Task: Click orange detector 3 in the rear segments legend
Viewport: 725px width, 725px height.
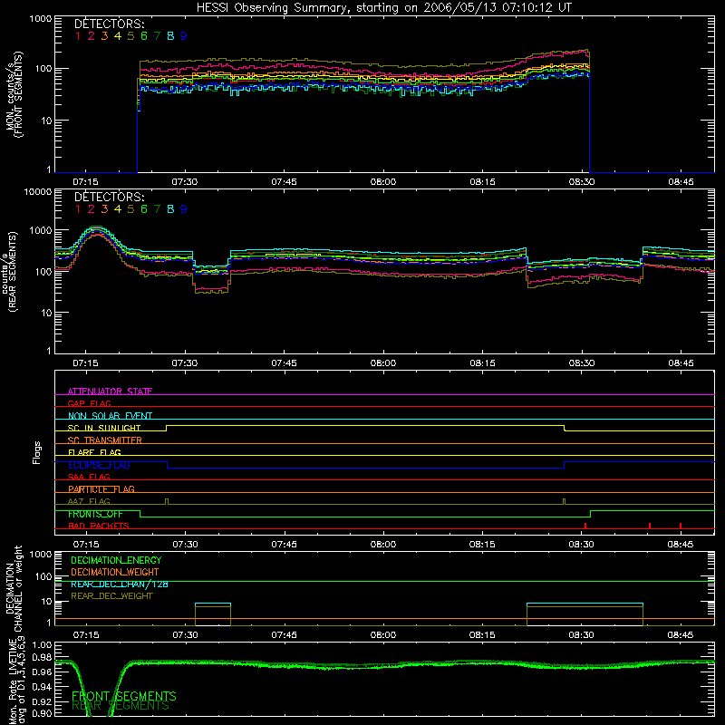Action: pos(104,209)
